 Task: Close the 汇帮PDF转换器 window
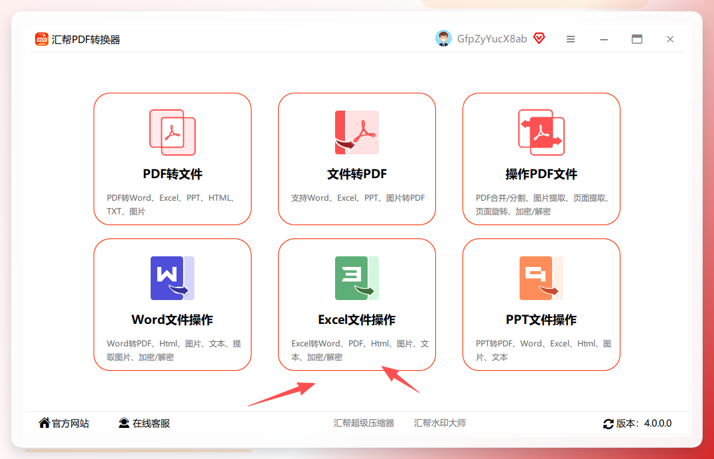[670, 39]
